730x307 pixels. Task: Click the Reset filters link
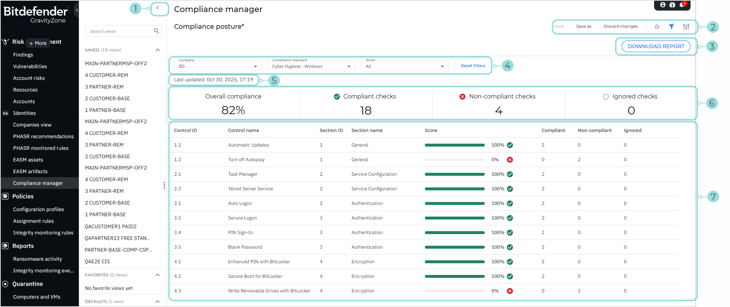pos(473,66)
